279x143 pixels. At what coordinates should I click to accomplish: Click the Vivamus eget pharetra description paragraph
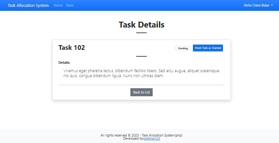141,73
